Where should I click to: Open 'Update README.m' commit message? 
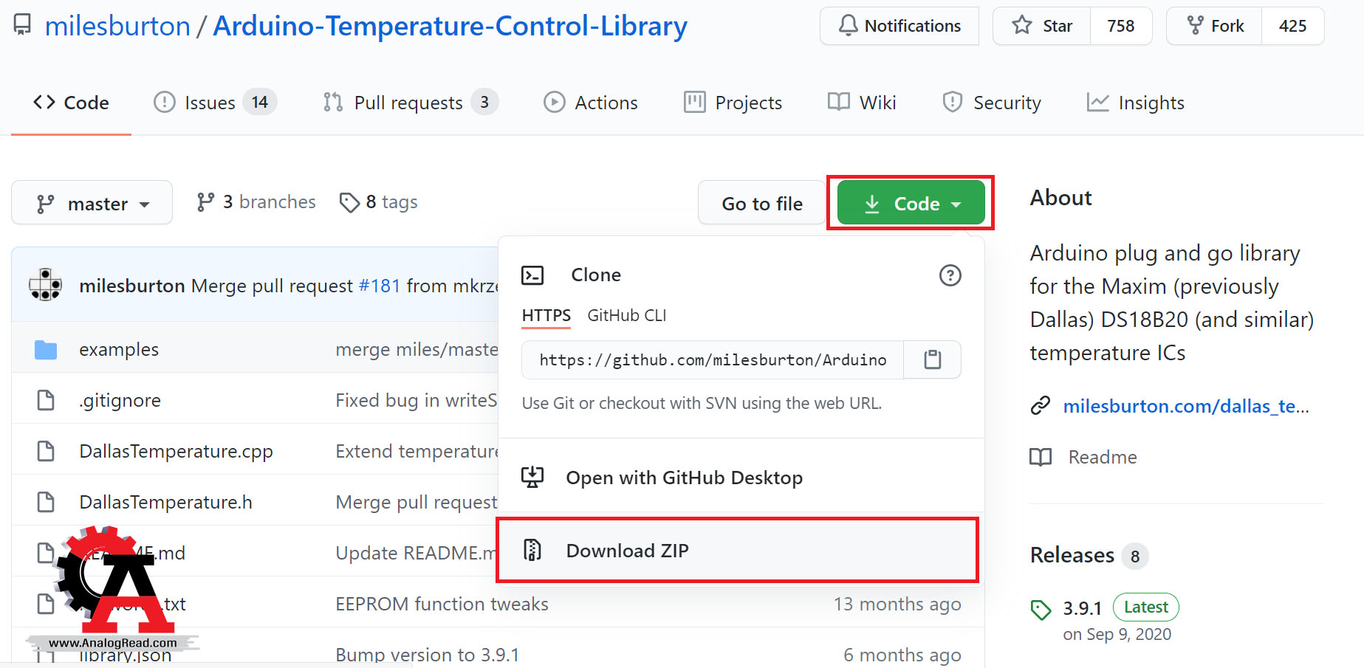point(417,553)
